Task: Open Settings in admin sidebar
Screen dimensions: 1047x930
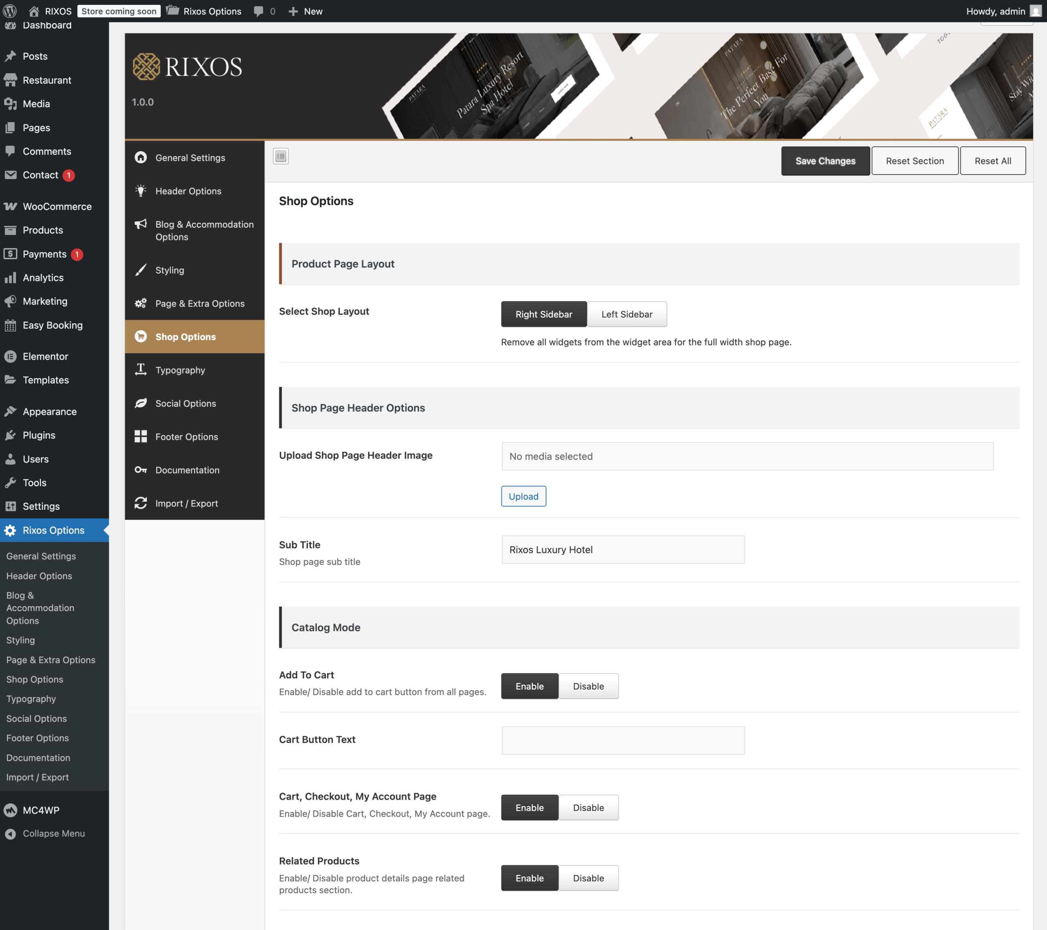Action: click(x=54, y=506)
